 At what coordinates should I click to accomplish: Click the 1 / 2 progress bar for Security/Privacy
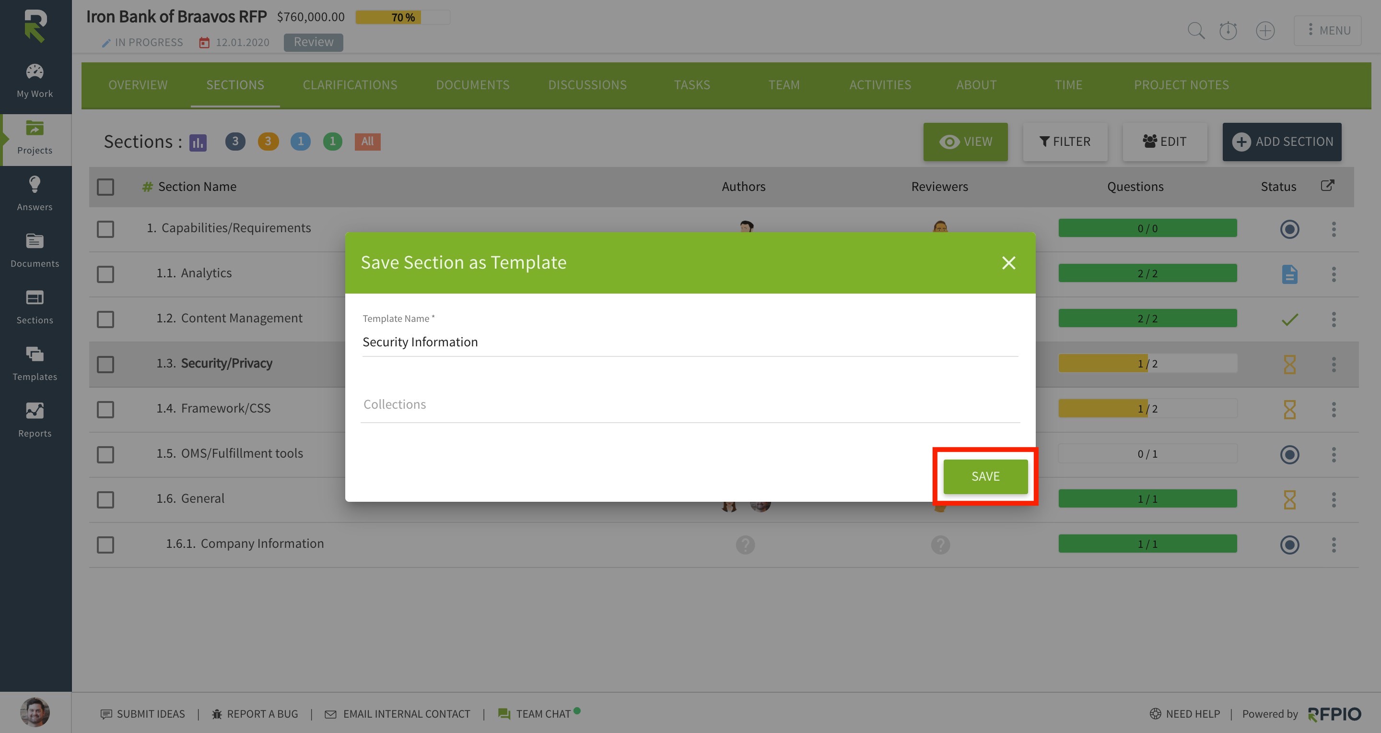(x=1147, y=364)
